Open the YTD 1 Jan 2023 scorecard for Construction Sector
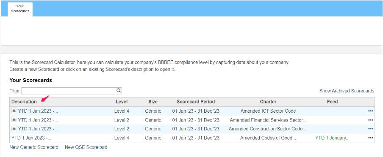Viewport: 383px width, 157px height. [38, 129]
